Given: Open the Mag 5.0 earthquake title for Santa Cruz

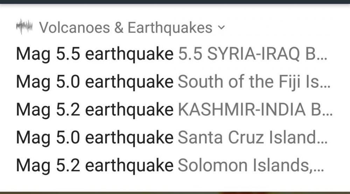Looking at the screenshot, I should tap(94, 138).
